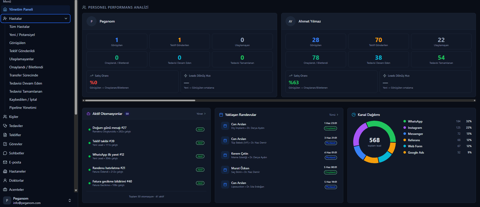
Task: Toggle Aktif badge for Teklif takibi #39
Action: (200, 143)
